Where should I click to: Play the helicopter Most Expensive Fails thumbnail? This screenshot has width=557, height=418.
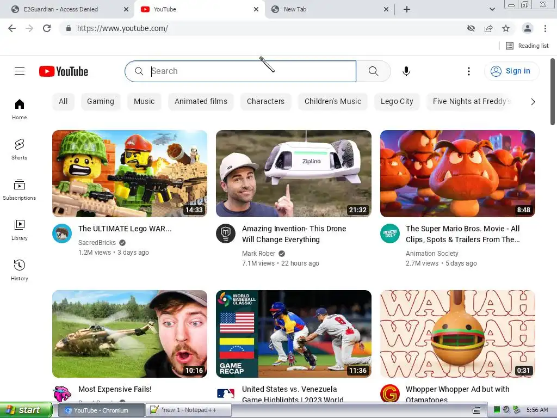click(x=129, y=334)
